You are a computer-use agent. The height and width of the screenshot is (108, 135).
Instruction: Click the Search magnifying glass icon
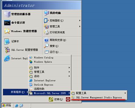tap(46, 46)
